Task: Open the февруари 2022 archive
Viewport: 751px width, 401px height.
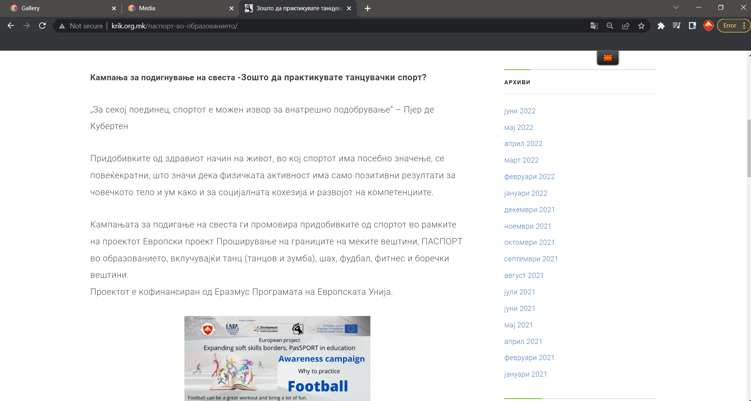Action: point(529,177)
